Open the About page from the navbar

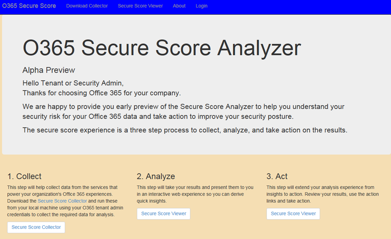pyautogui.click(x=179, y=6)
